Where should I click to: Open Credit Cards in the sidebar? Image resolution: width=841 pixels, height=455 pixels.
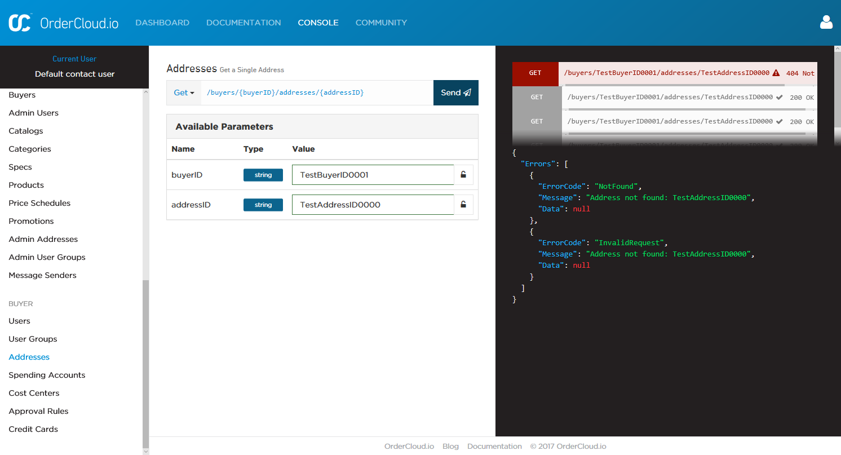33,429
